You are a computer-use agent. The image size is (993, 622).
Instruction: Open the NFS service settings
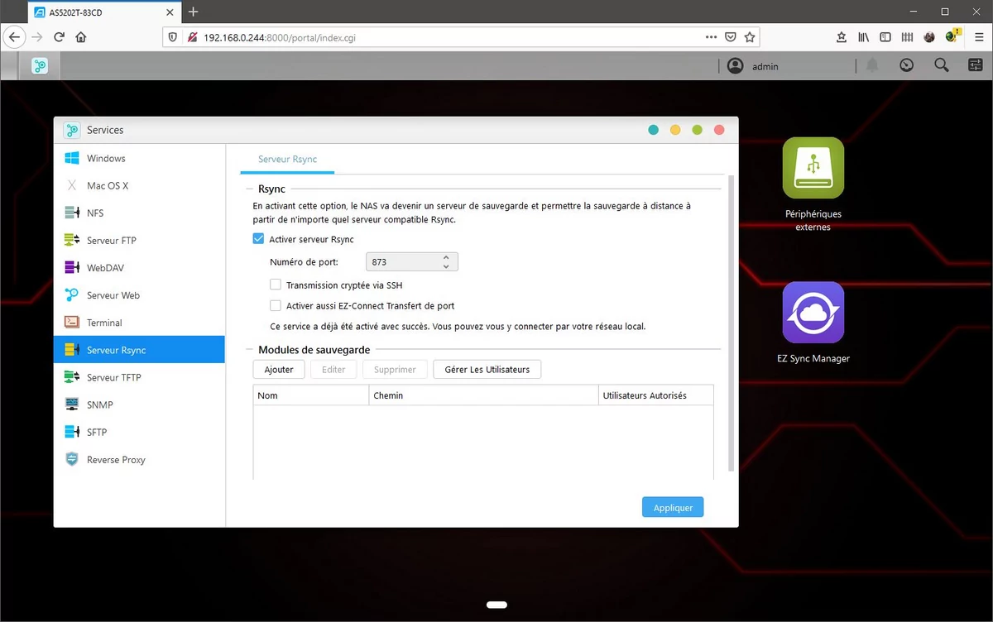pos(139,213)
